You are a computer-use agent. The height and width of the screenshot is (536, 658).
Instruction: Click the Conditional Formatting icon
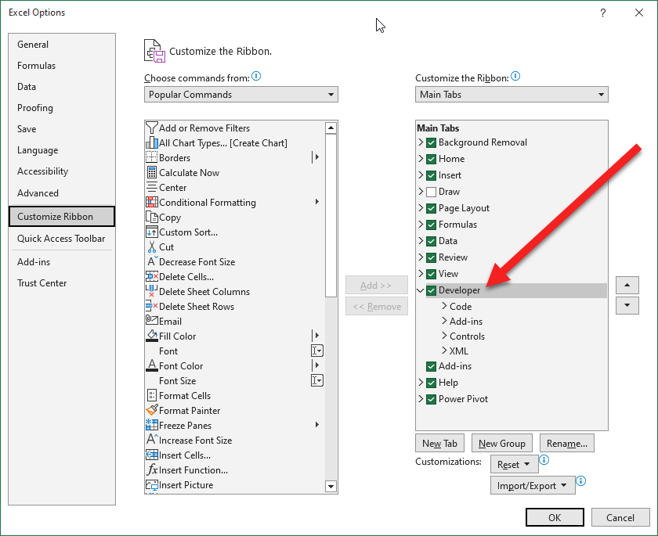coord(151,203)
